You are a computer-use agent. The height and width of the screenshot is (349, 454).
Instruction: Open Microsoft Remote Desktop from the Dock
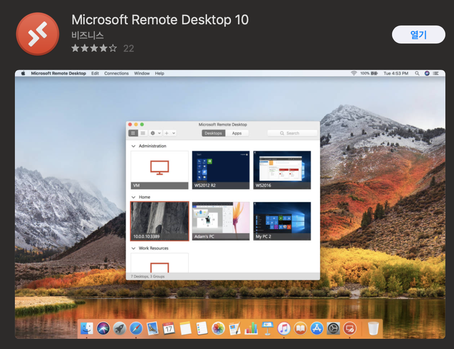[350, 329]
